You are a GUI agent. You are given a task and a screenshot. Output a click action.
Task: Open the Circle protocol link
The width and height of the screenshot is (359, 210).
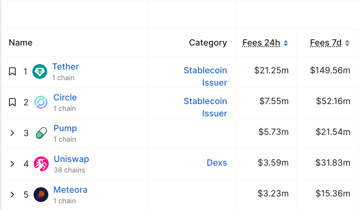[65, 97]
